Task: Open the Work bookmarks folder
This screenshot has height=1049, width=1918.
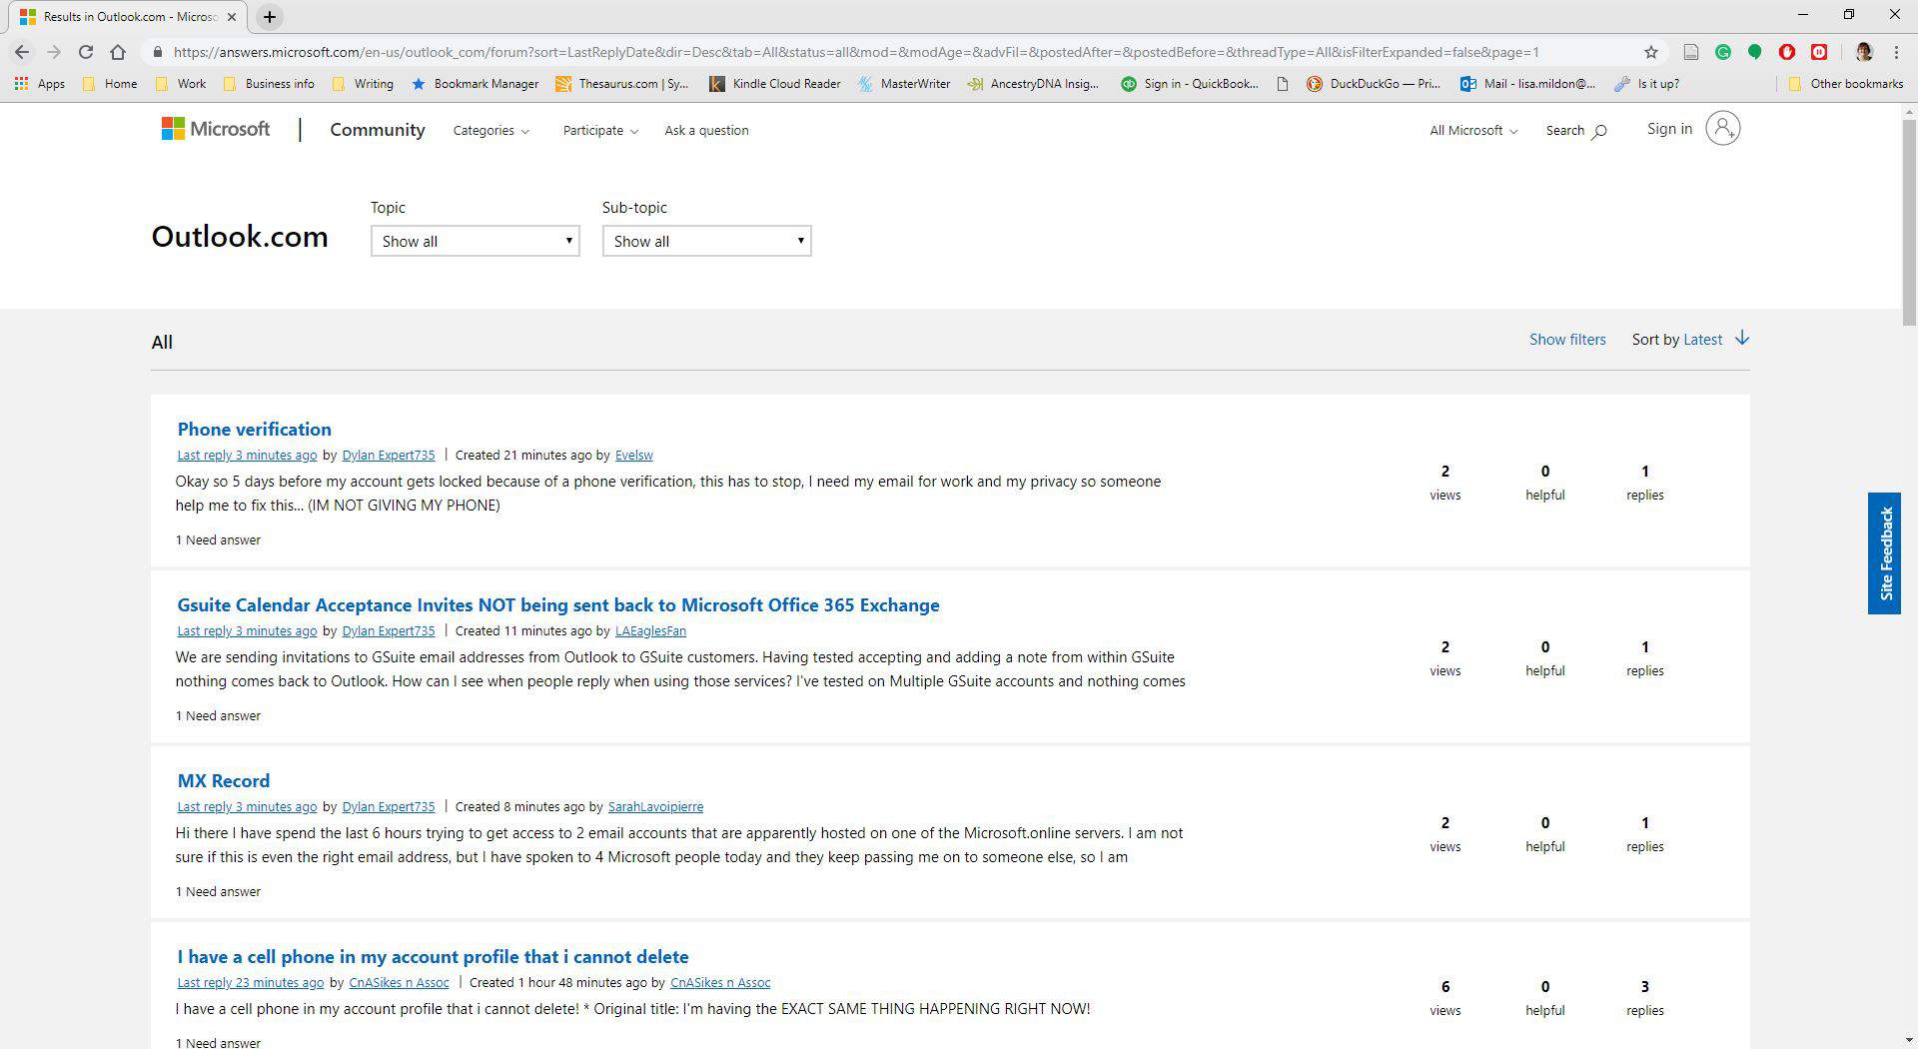Action: tap(181, 84)
